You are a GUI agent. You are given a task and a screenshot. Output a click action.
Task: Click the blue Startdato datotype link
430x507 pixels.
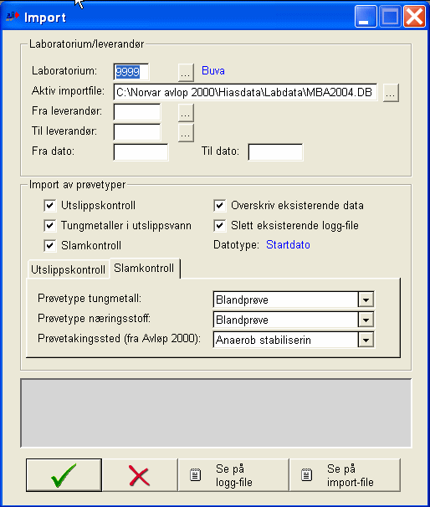[288, 245]
